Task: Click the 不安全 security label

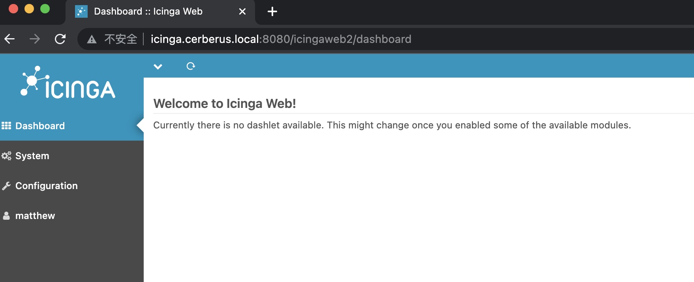Action: (121, 39)
